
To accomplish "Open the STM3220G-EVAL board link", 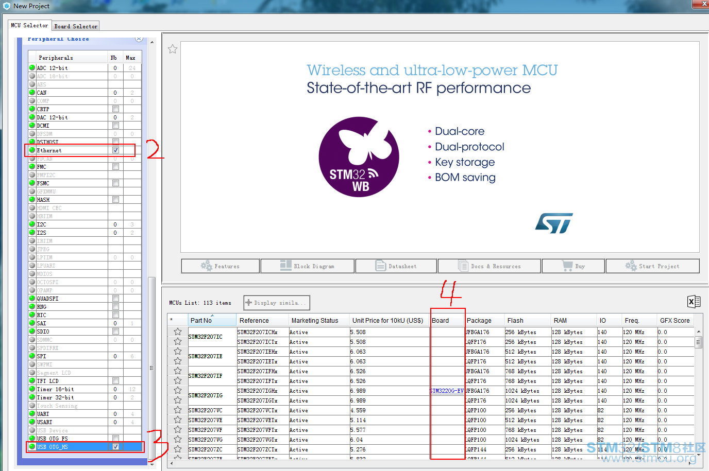I will point(447,391).
